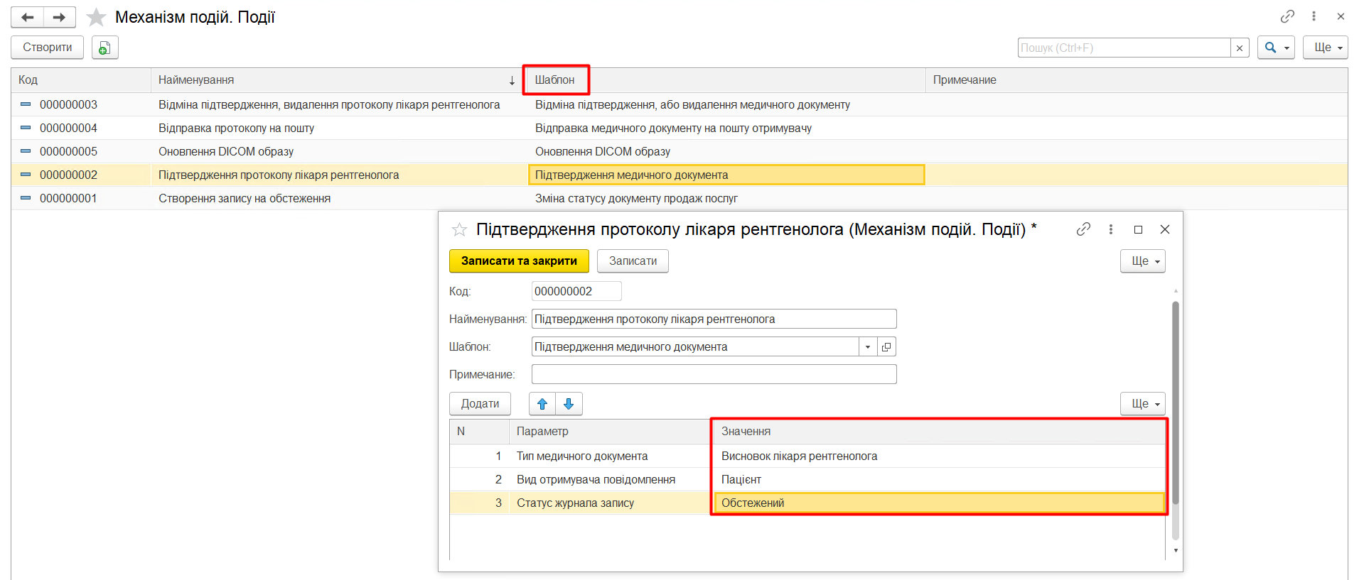
Task: Click the back navigation arrow
Action: pyautogui.click(x=28, y=17)
